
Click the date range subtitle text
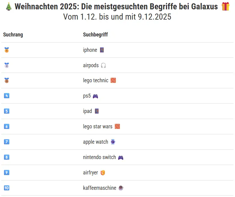[x=117, y=17]
